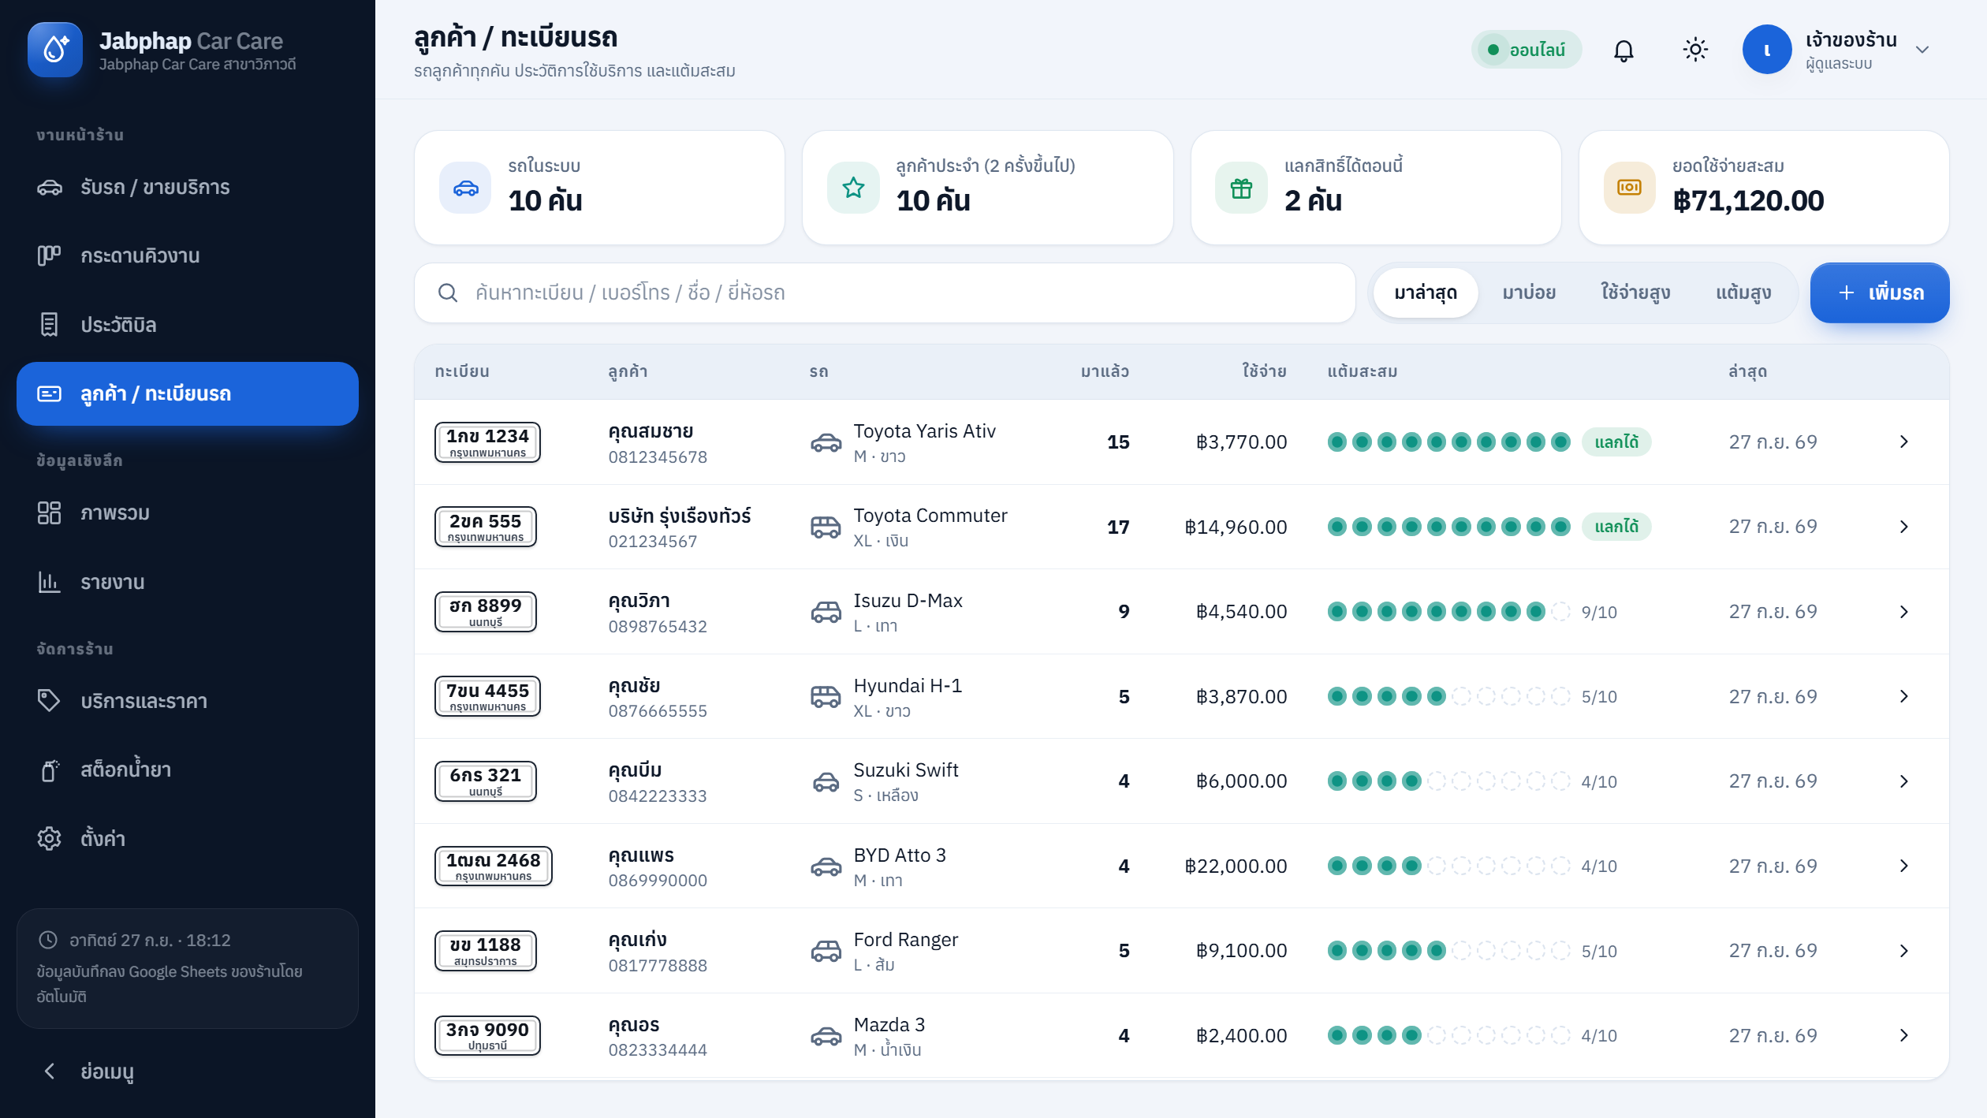Viewport: 1987px width, 1118px height.
Task: Click the van icon beside Hyundai H-1
Action: coord(826,697)
